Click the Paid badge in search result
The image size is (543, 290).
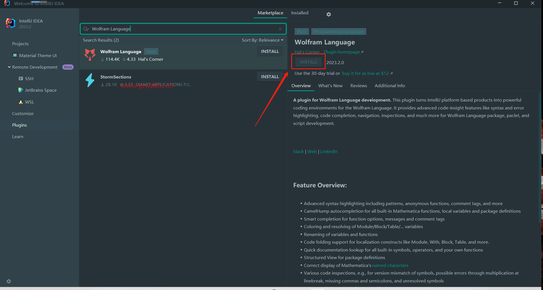(x=151, y=52)
